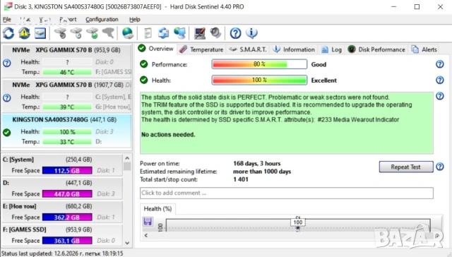Viewport: 452px width, 257px height.
Task: Select the KINGSTON SA400S37480G disk entry
Action: click(66, 131)
